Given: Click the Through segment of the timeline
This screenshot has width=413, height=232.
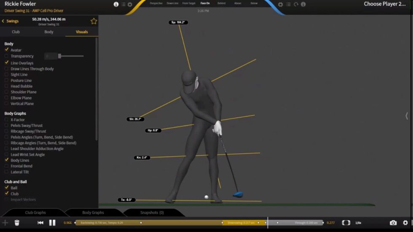Looking at the screenshot, I should click(x=294, y=223).
